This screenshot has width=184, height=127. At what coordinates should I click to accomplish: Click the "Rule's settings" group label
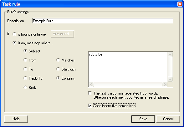point(18,12)
